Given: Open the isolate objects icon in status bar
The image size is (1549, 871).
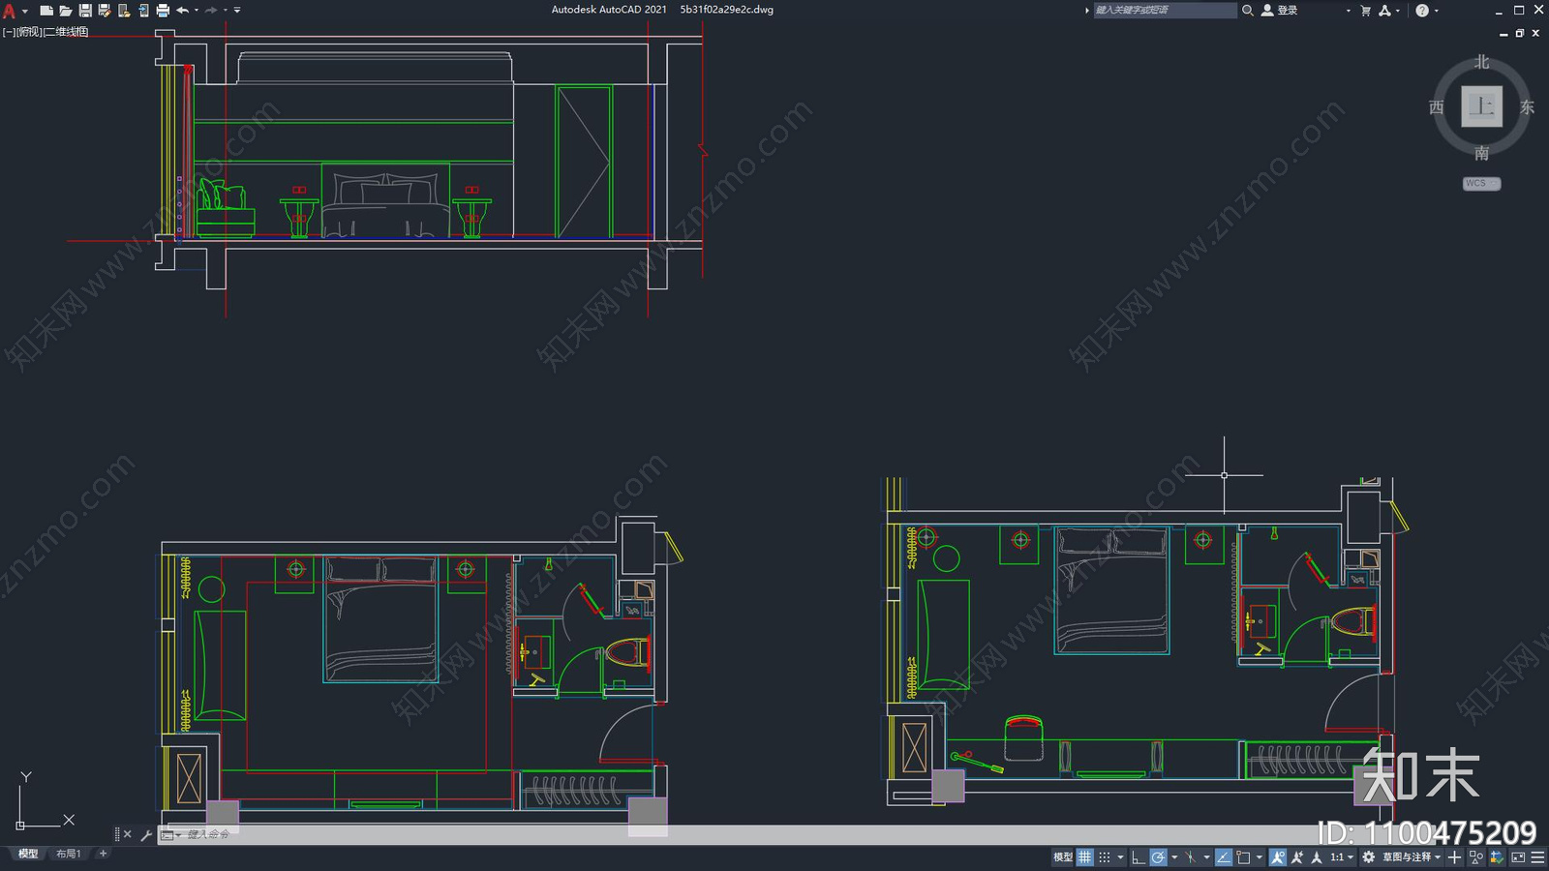Looking at the screenshot, I should (x=1476, y=856).
